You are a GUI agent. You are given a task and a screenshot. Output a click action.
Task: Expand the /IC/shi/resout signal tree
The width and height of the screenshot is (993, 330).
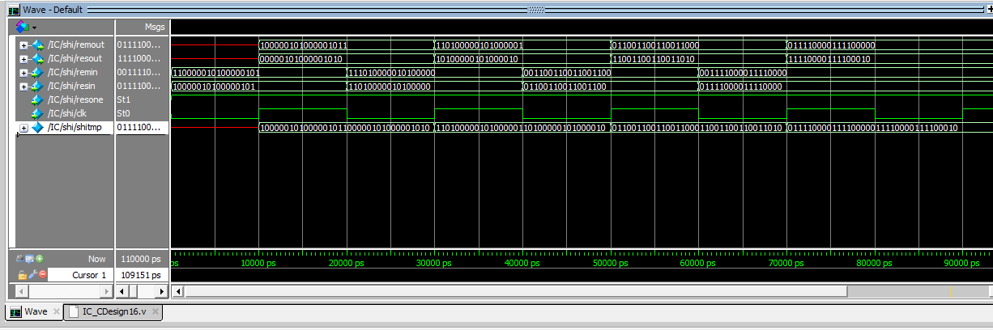point(23,58)
